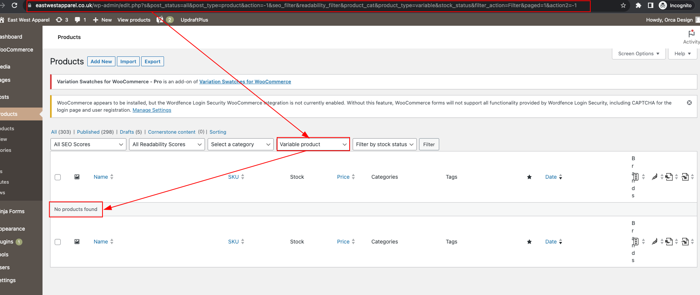
Task: Open UpdraftPlus in the admin bar
Action: [x=194, y=20]
